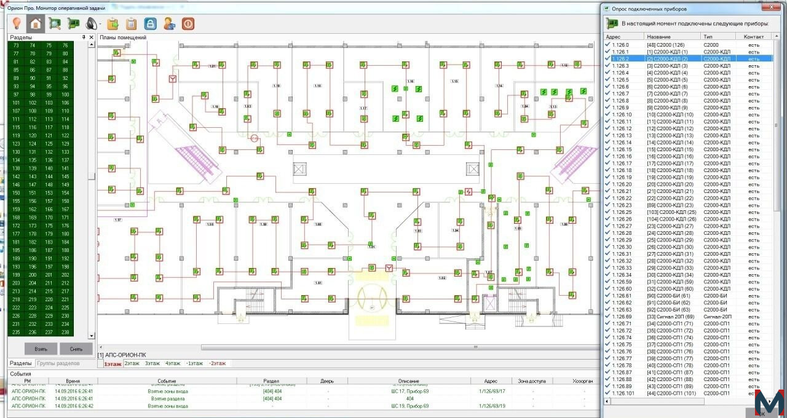The image size is (787, 418).
Task: Open the -1этаж floor tab
Action: [x=194, y=364]
